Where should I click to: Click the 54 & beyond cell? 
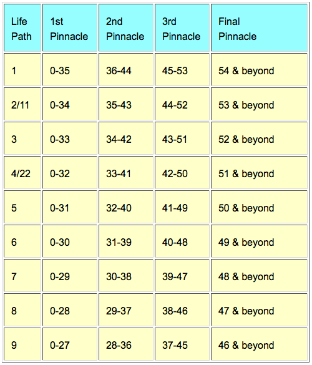coord(259,70)
